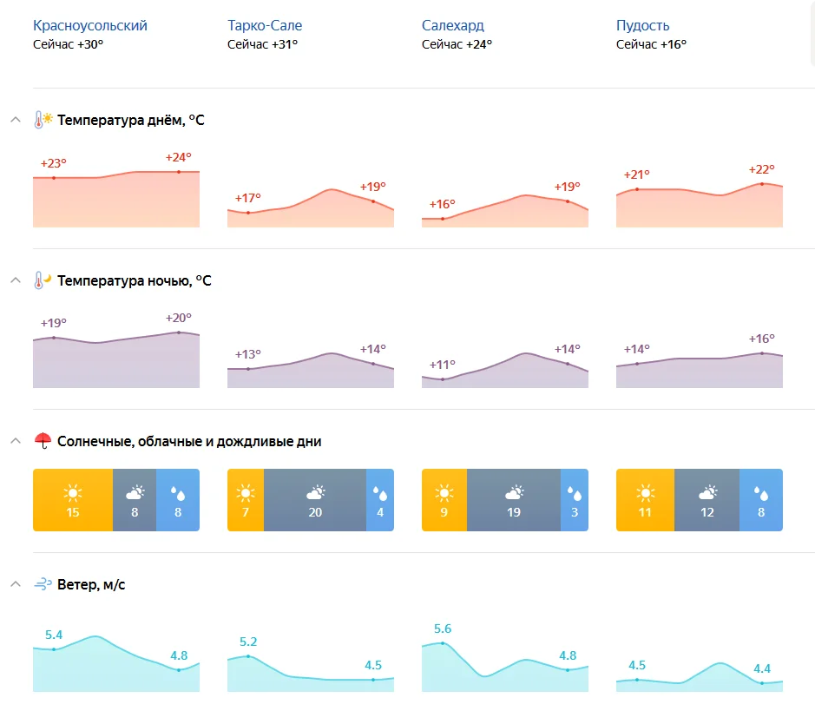Image resolution: width=815 pixels, height=711 pixels.
Task: Open the Красноусольский city link
Action: pyautogui.click(x=90, y=25)
